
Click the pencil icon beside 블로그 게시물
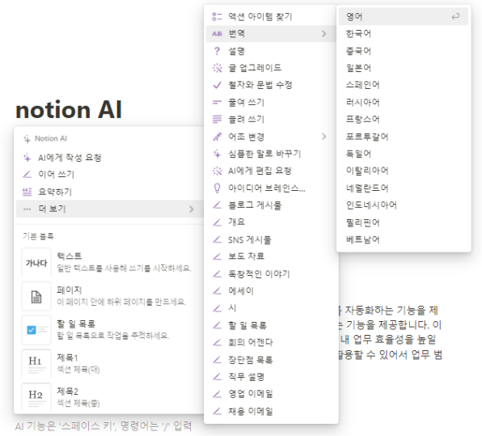point(217,205)
